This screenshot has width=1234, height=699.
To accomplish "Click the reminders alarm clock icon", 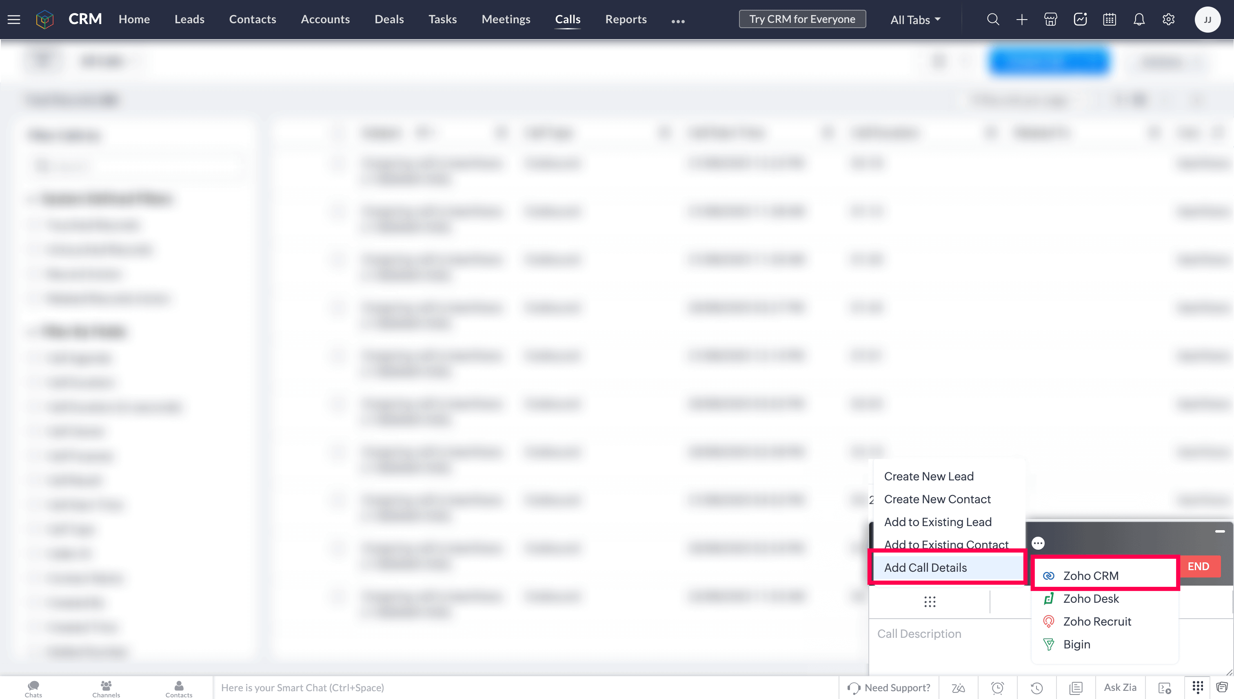I will [x=997, y=688].
